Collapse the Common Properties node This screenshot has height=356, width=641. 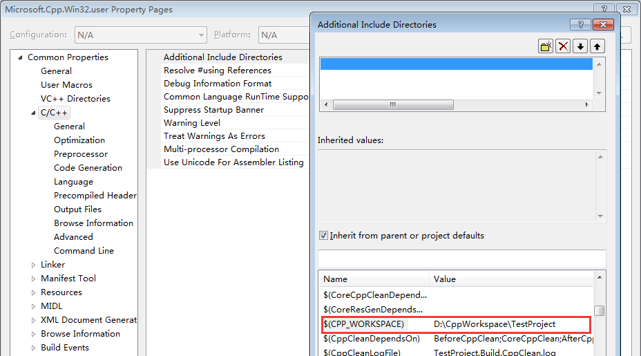click(x=20, y=57)
